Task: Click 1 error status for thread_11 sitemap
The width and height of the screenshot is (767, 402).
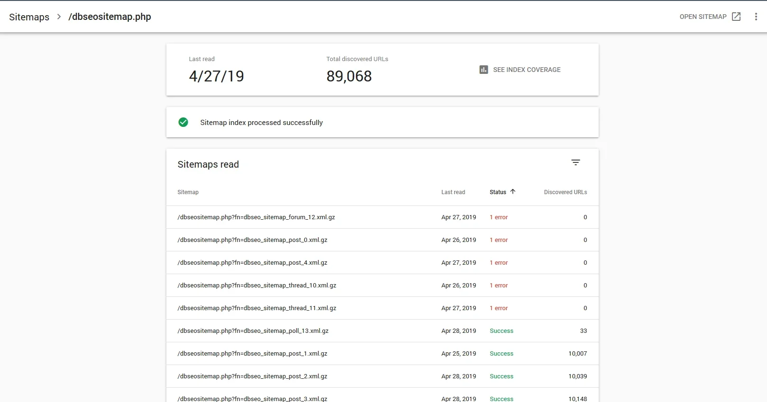Action: pyautogui.click(x=499, y=308)
